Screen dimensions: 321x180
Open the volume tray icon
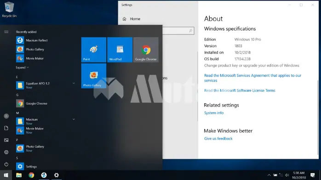(287, 175)
